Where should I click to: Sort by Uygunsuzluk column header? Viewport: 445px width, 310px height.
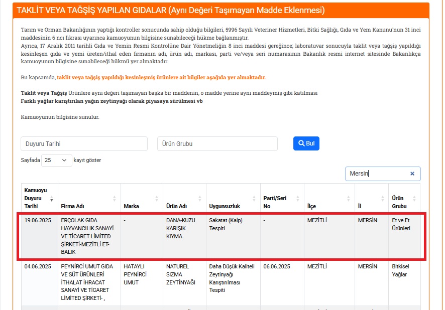pos(233,198)
